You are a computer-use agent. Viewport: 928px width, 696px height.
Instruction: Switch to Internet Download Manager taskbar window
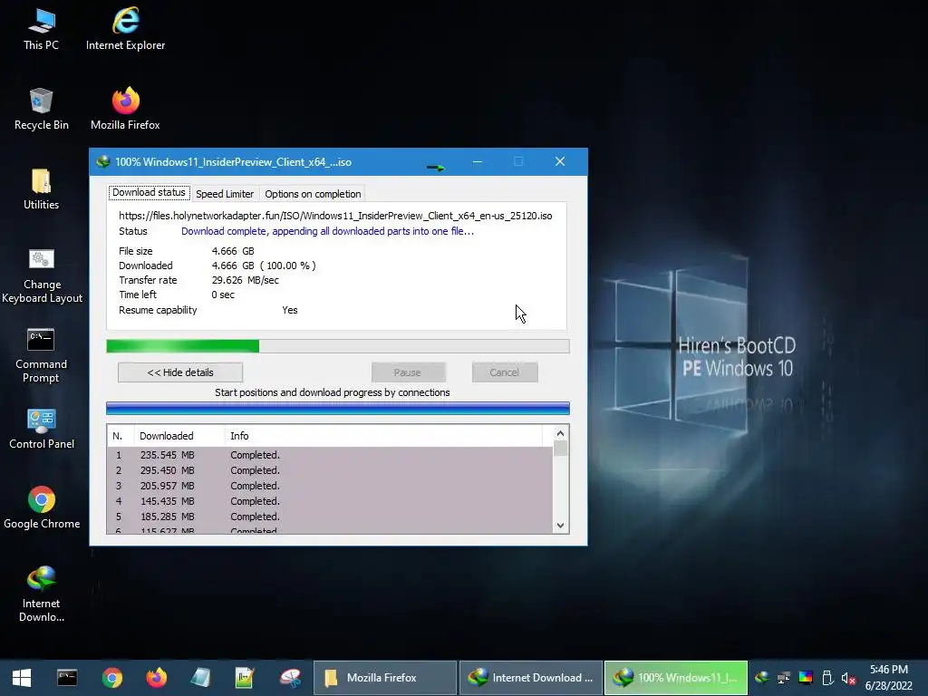click(x=531, y=678)
